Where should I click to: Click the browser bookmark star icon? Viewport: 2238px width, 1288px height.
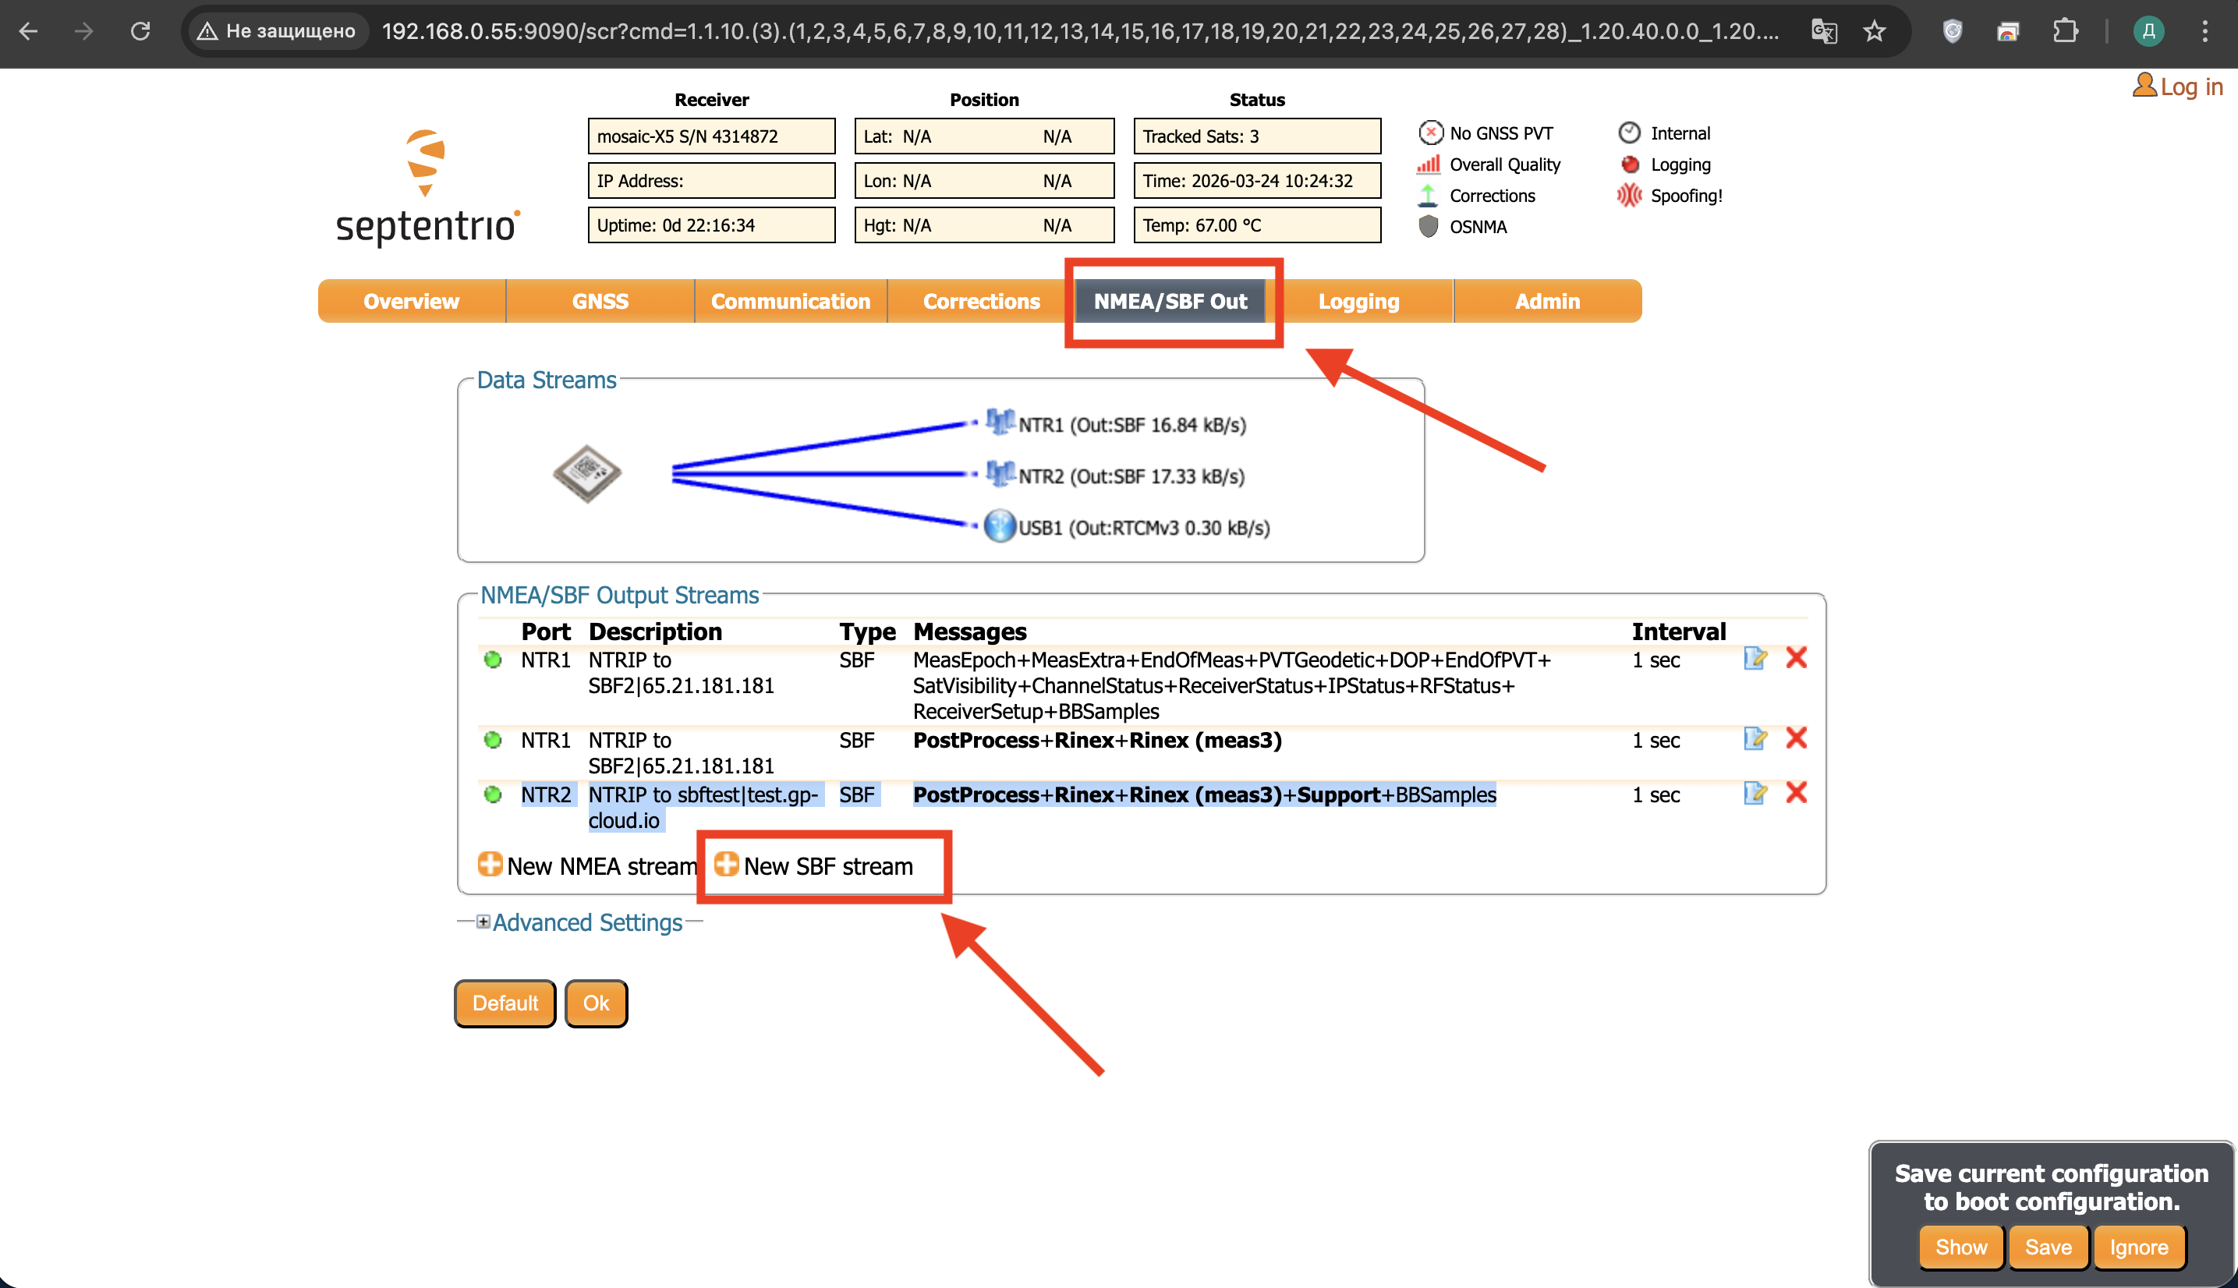(1874, 32)
